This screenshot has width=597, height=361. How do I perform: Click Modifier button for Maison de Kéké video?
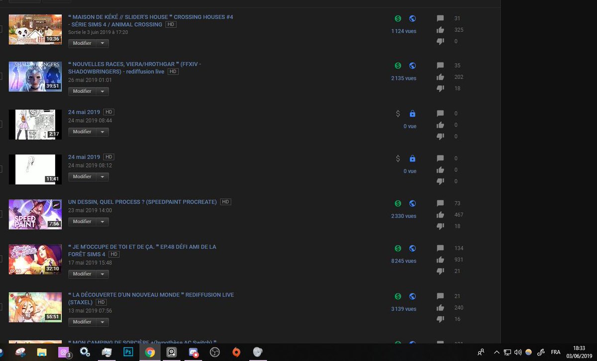tap(82, 43)
